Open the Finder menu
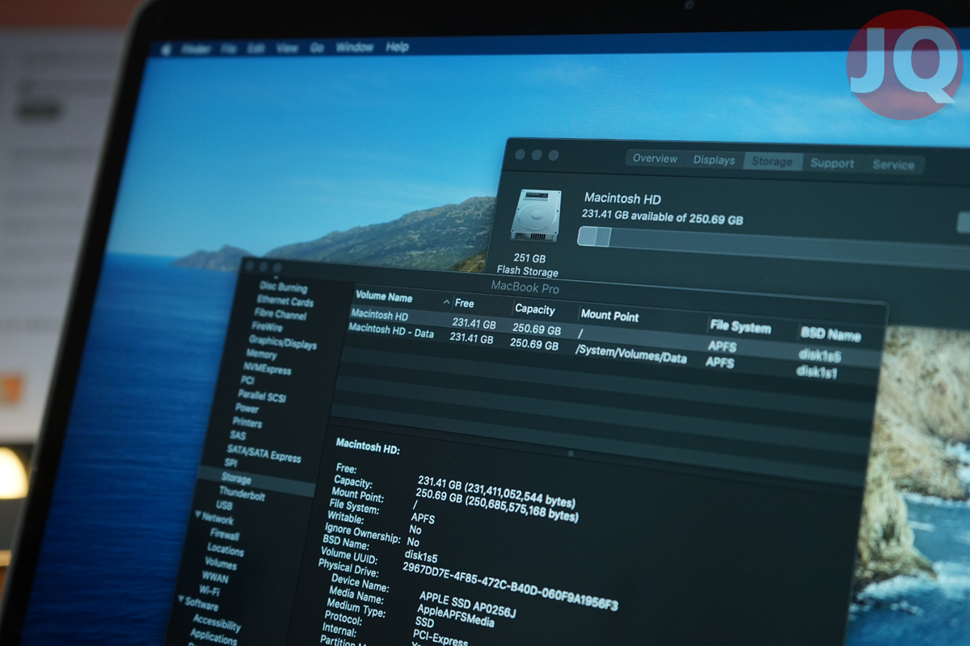 197,48
